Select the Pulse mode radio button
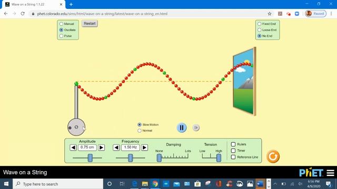Image resolution: width=337 pixels, height=189 pixels. (61, 36)
